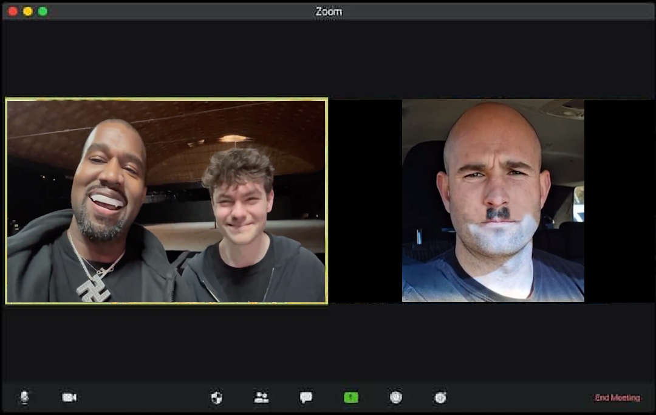Open the Chat panel
The width and height of the screenshot is (656, 415).
pyautogui.click(x=306, y=397)
